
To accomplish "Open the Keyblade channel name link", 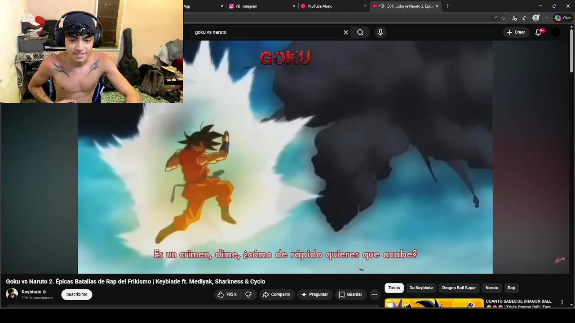I will [x=31, y=292].
